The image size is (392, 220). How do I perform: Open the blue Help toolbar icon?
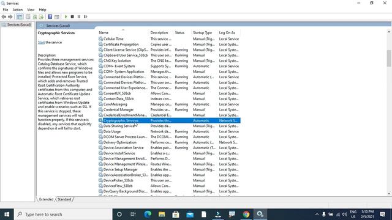pos(50,16)
